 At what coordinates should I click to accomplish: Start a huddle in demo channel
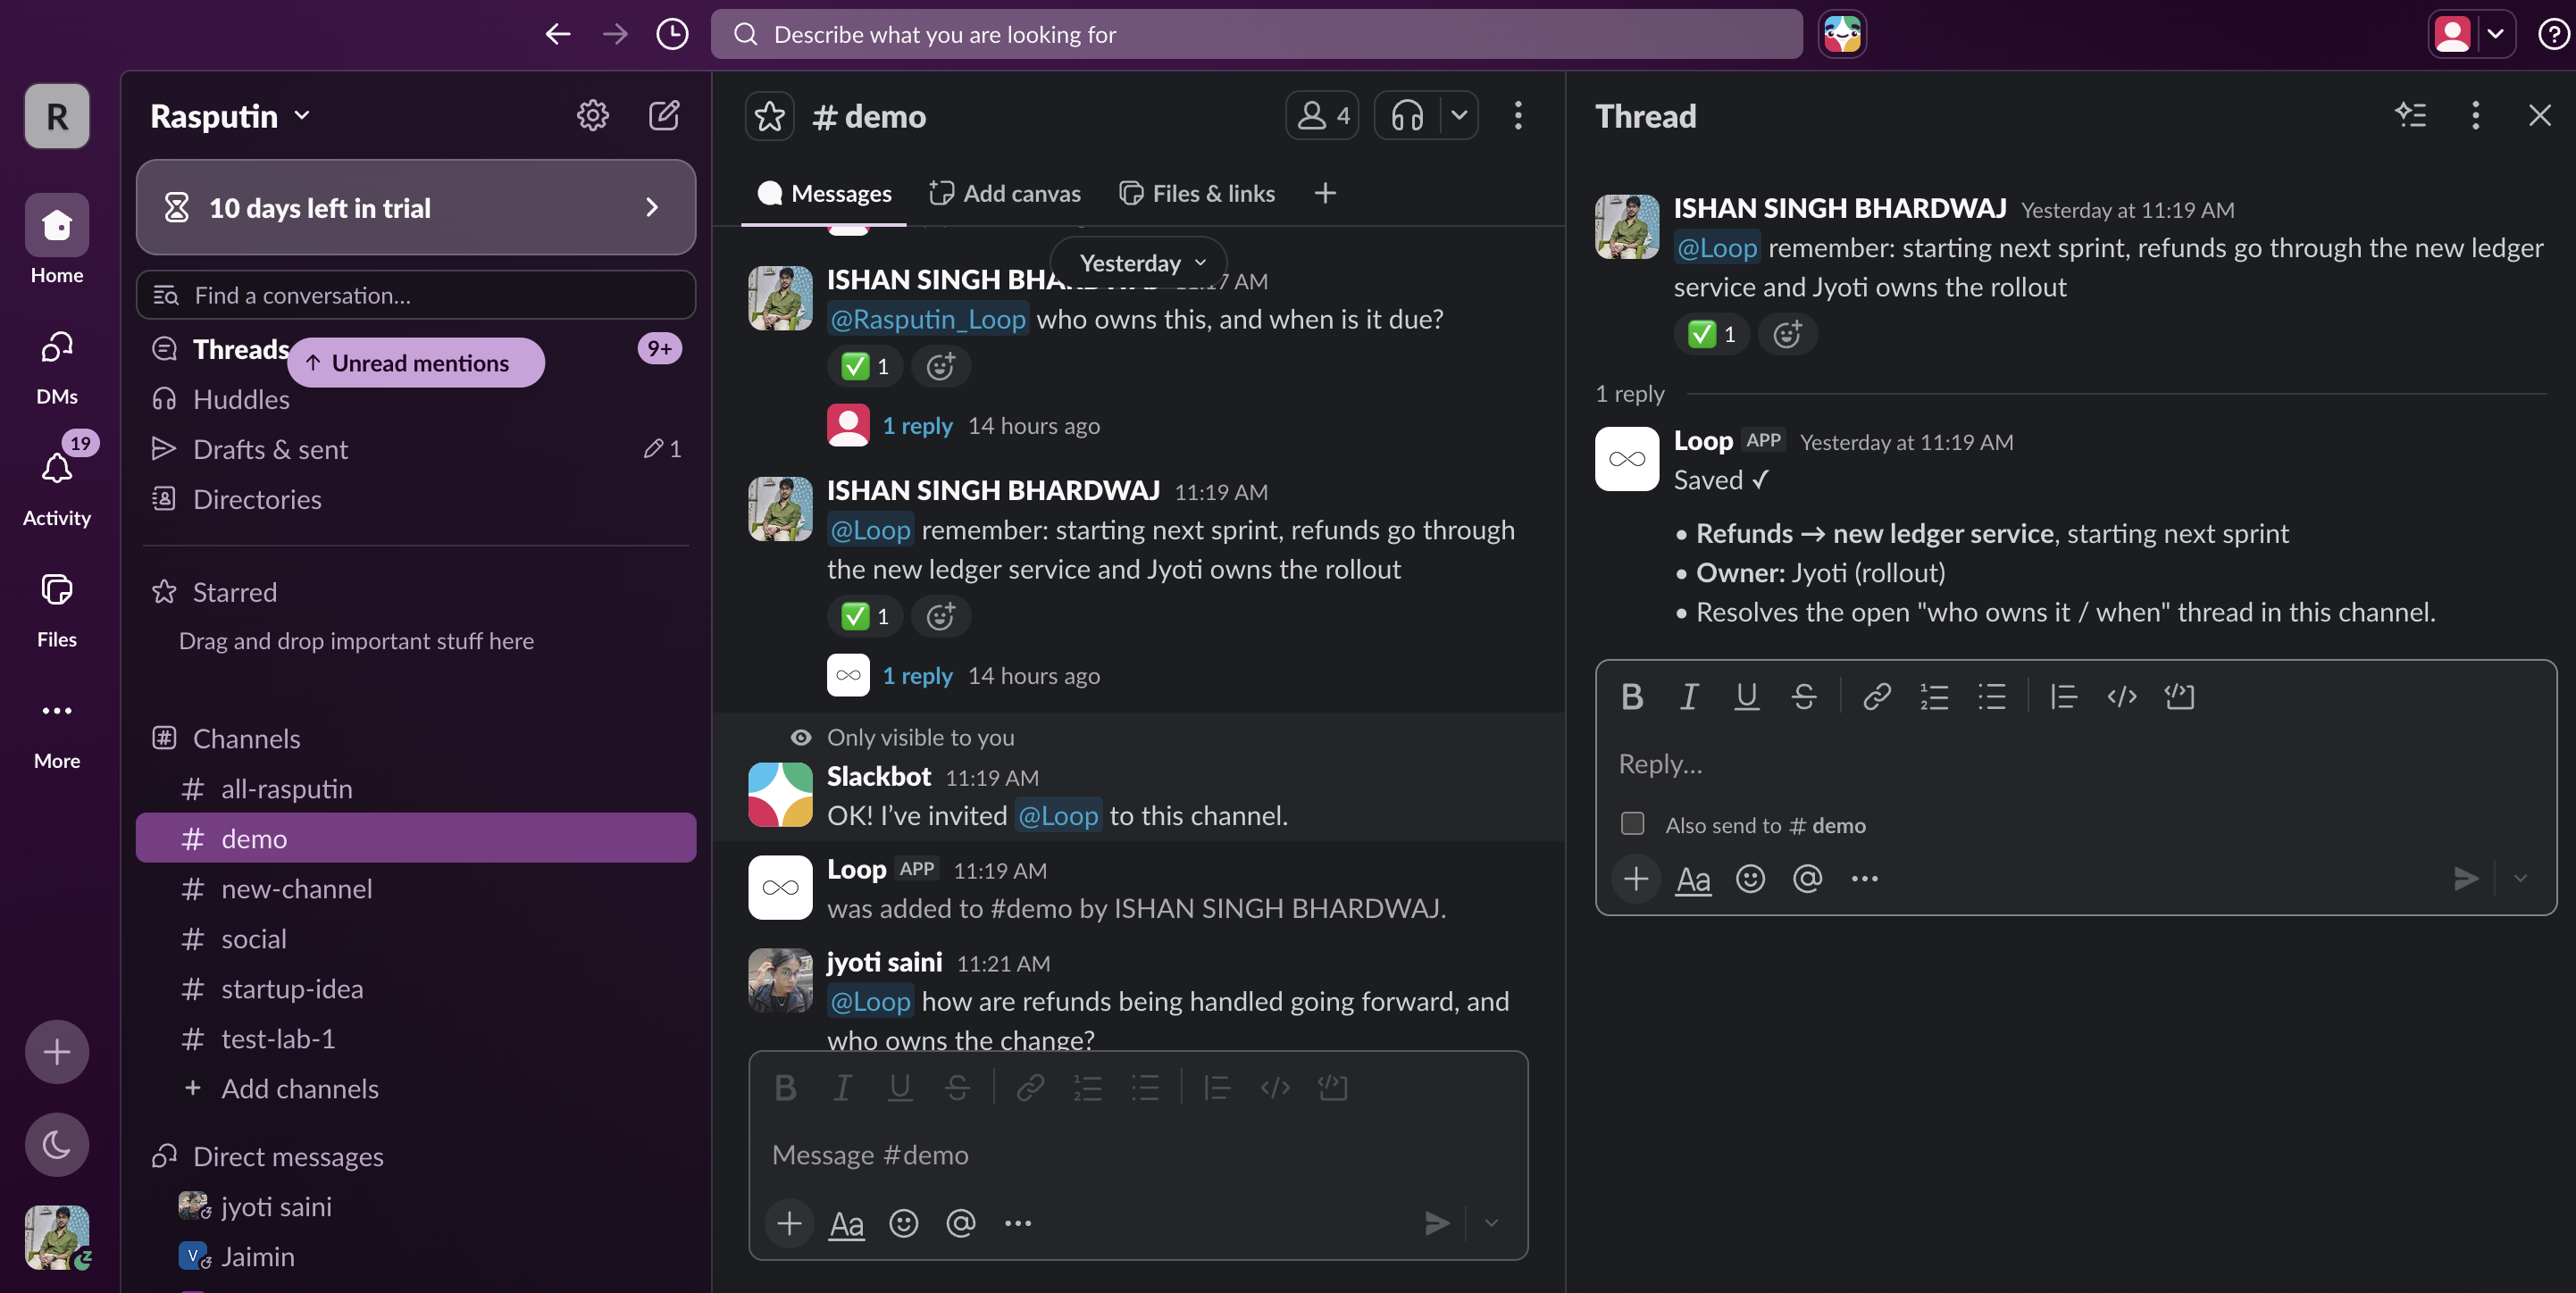pos(1407,116)
